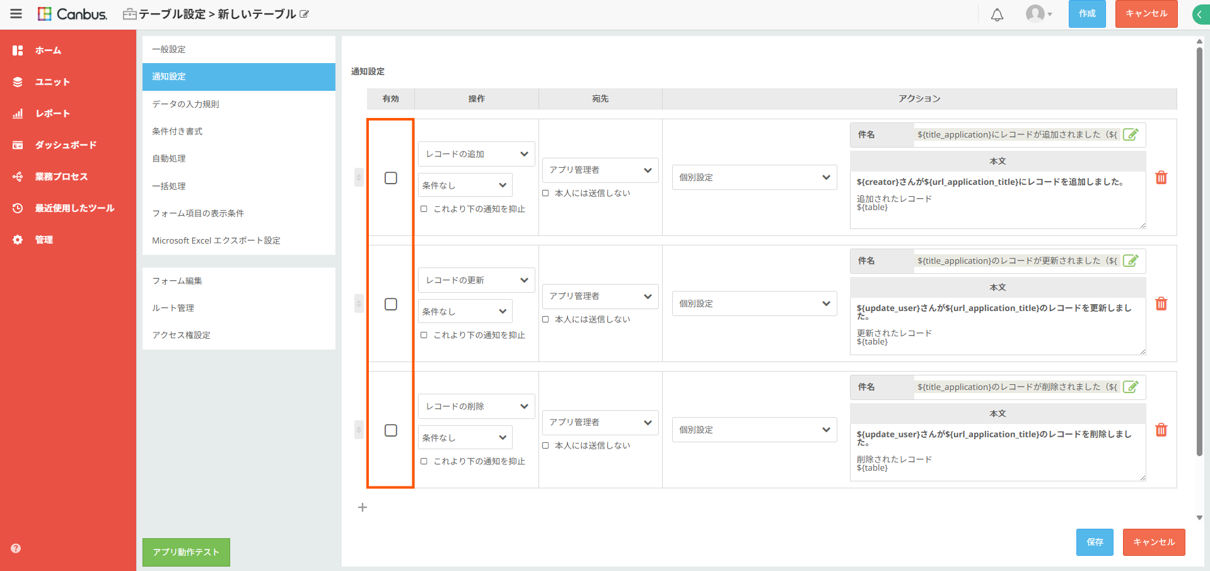This screenshot has height=571, width=1210.
Task: Open the user avatar menu
Action: [x=1038, y=14]
